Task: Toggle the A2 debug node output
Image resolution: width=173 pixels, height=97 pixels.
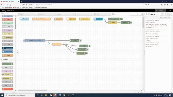Action: click(89, 46)
